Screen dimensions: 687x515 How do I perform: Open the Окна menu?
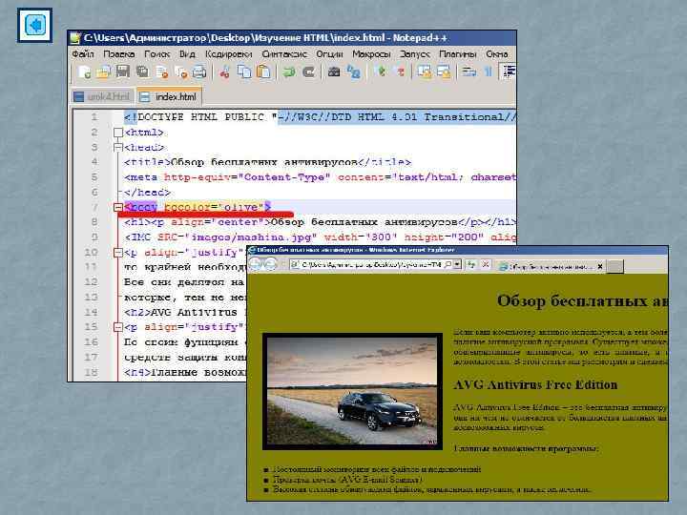click(497, 53)
